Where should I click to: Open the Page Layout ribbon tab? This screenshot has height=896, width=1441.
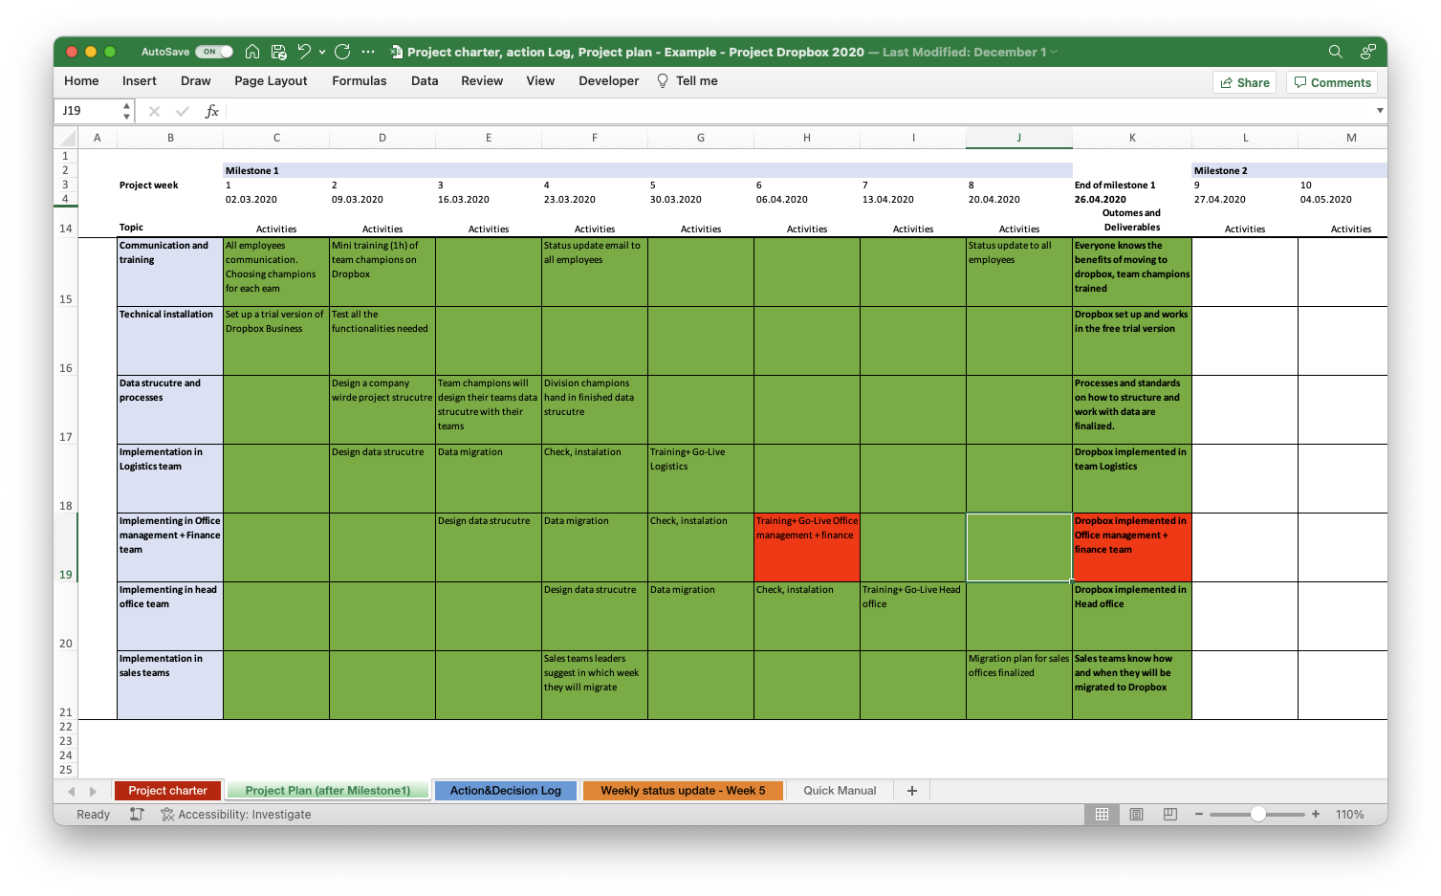(x=271, y=81)
